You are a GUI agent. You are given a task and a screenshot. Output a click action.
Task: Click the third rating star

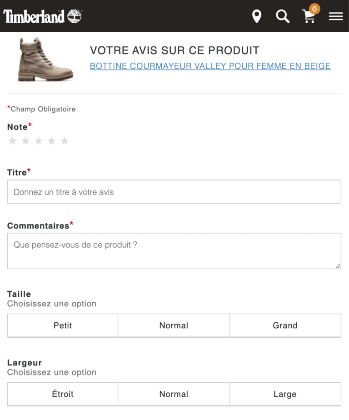(x=39, y=141)
